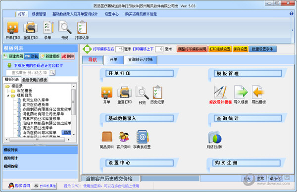The width and height of the screenshot is (297, 192).
Task: Click the 最小化 view button
Action: click(x=275, y=179)
